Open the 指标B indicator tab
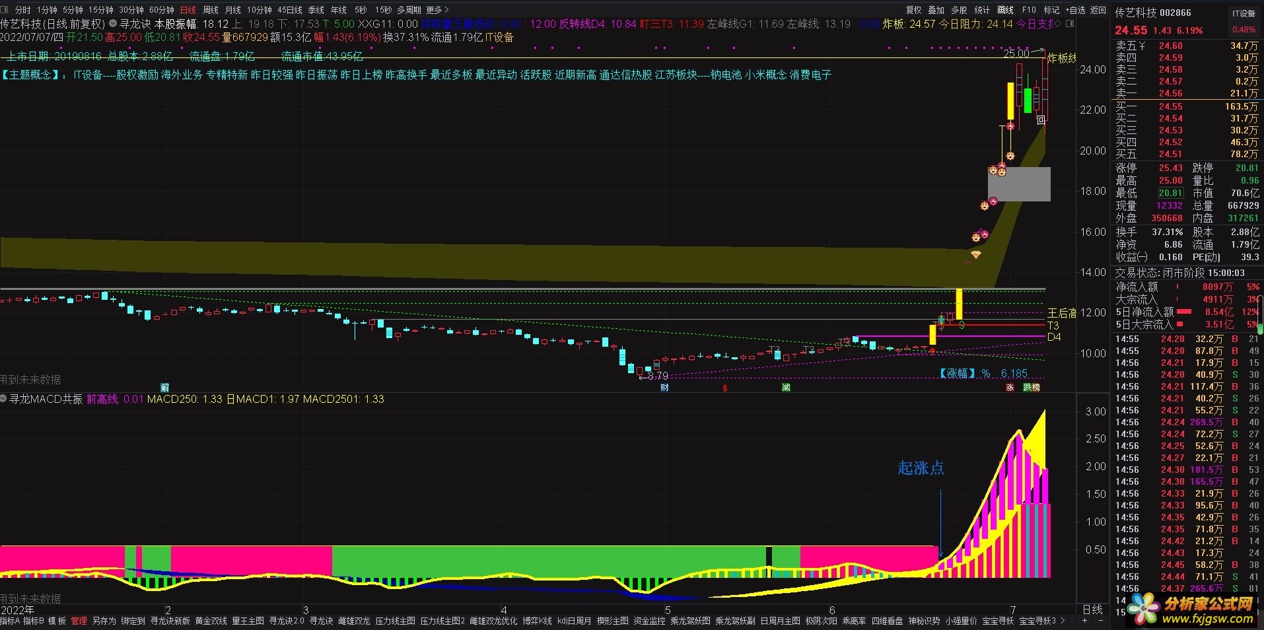Viewport: 1264px width, 630px height. point(34,621)
